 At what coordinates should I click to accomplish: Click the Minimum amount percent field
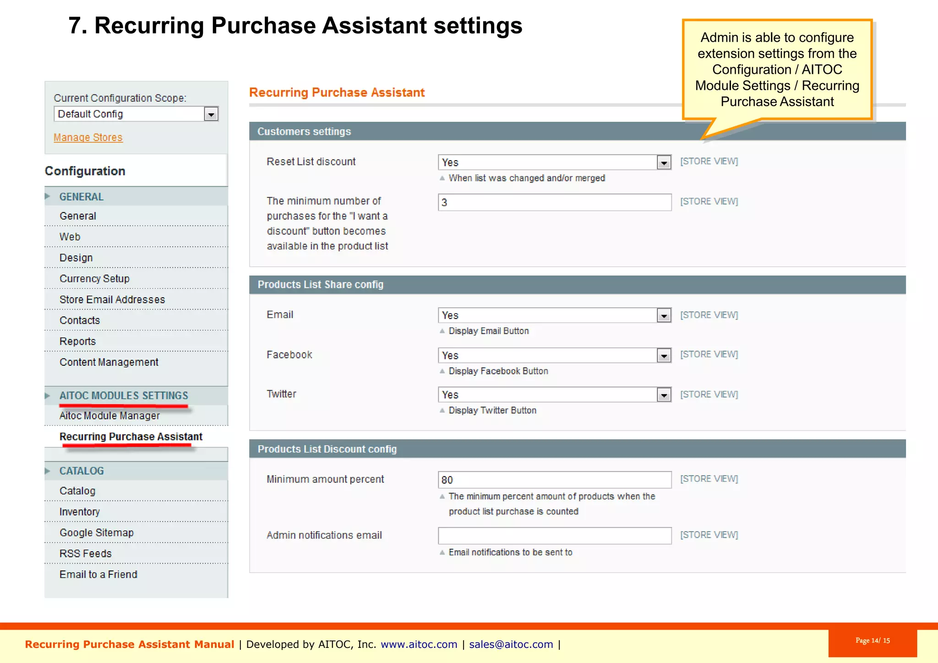555,480
